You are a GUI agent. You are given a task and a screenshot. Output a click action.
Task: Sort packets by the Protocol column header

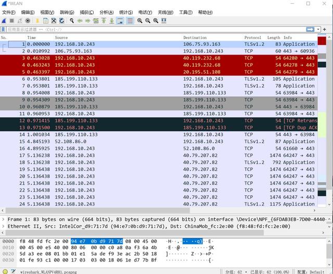point(253,38)
